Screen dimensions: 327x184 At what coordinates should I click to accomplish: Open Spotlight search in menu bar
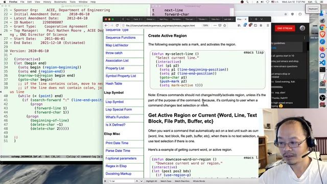tap(316, 2)
